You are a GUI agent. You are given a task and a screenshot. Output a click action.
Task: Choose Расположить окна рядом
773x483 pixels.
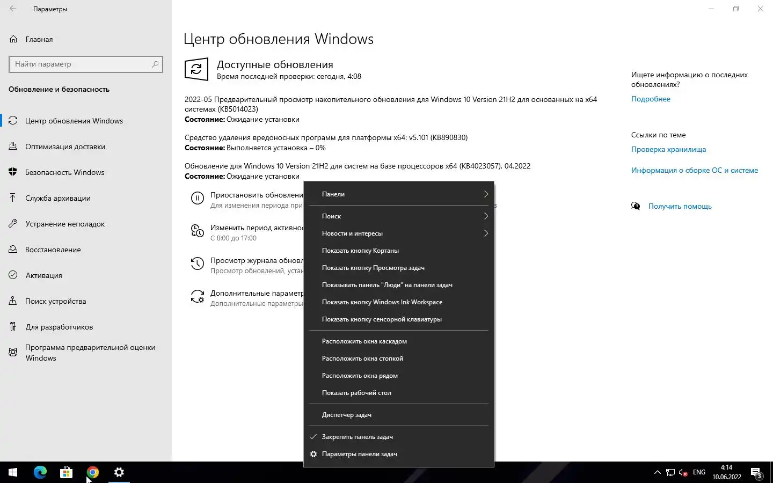(x=399, y=376)
